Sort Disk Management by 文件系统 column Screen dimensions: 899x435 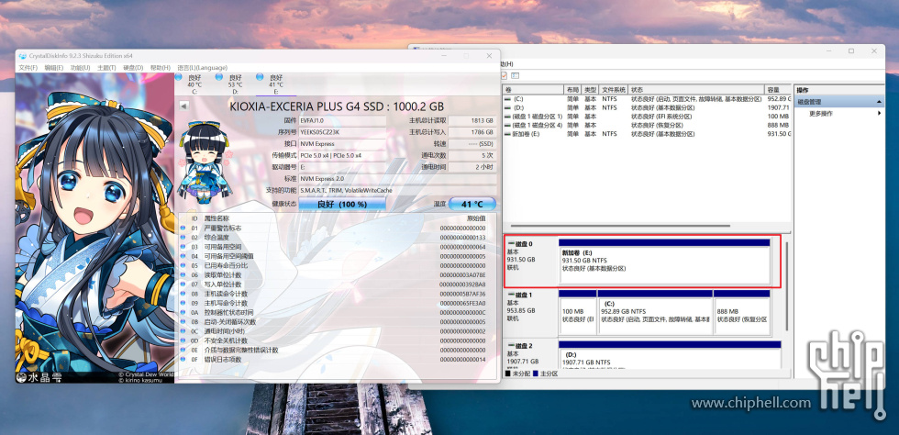click(x=614, y=90)
